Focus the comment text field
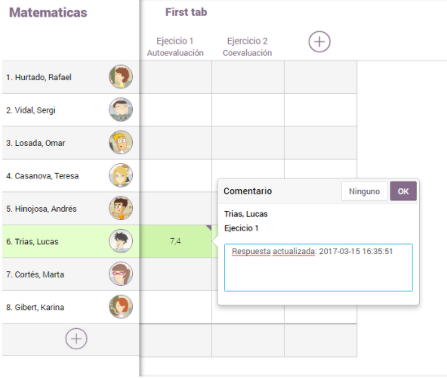The height and width of the screenshot is (378, 447). [319, 268]
